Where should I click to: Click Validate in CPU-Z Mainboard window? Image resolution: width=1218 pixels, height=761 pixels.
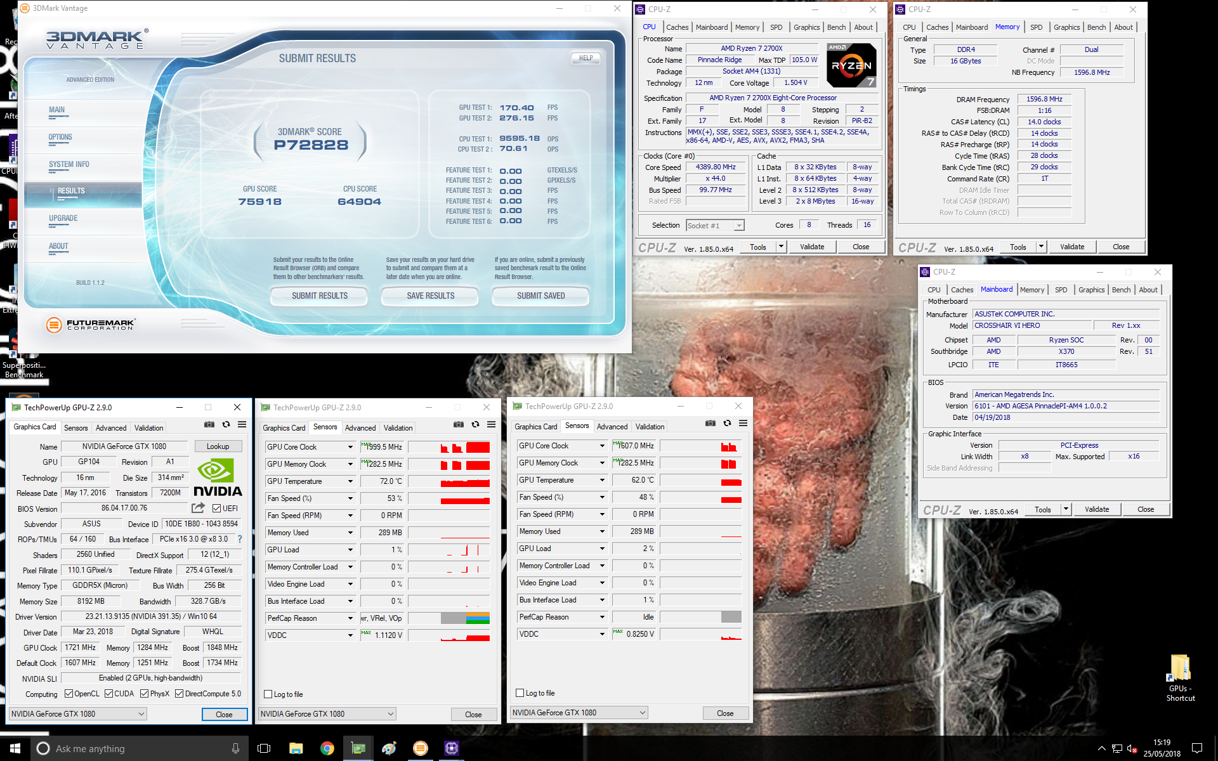click(x=1097, y=509)
